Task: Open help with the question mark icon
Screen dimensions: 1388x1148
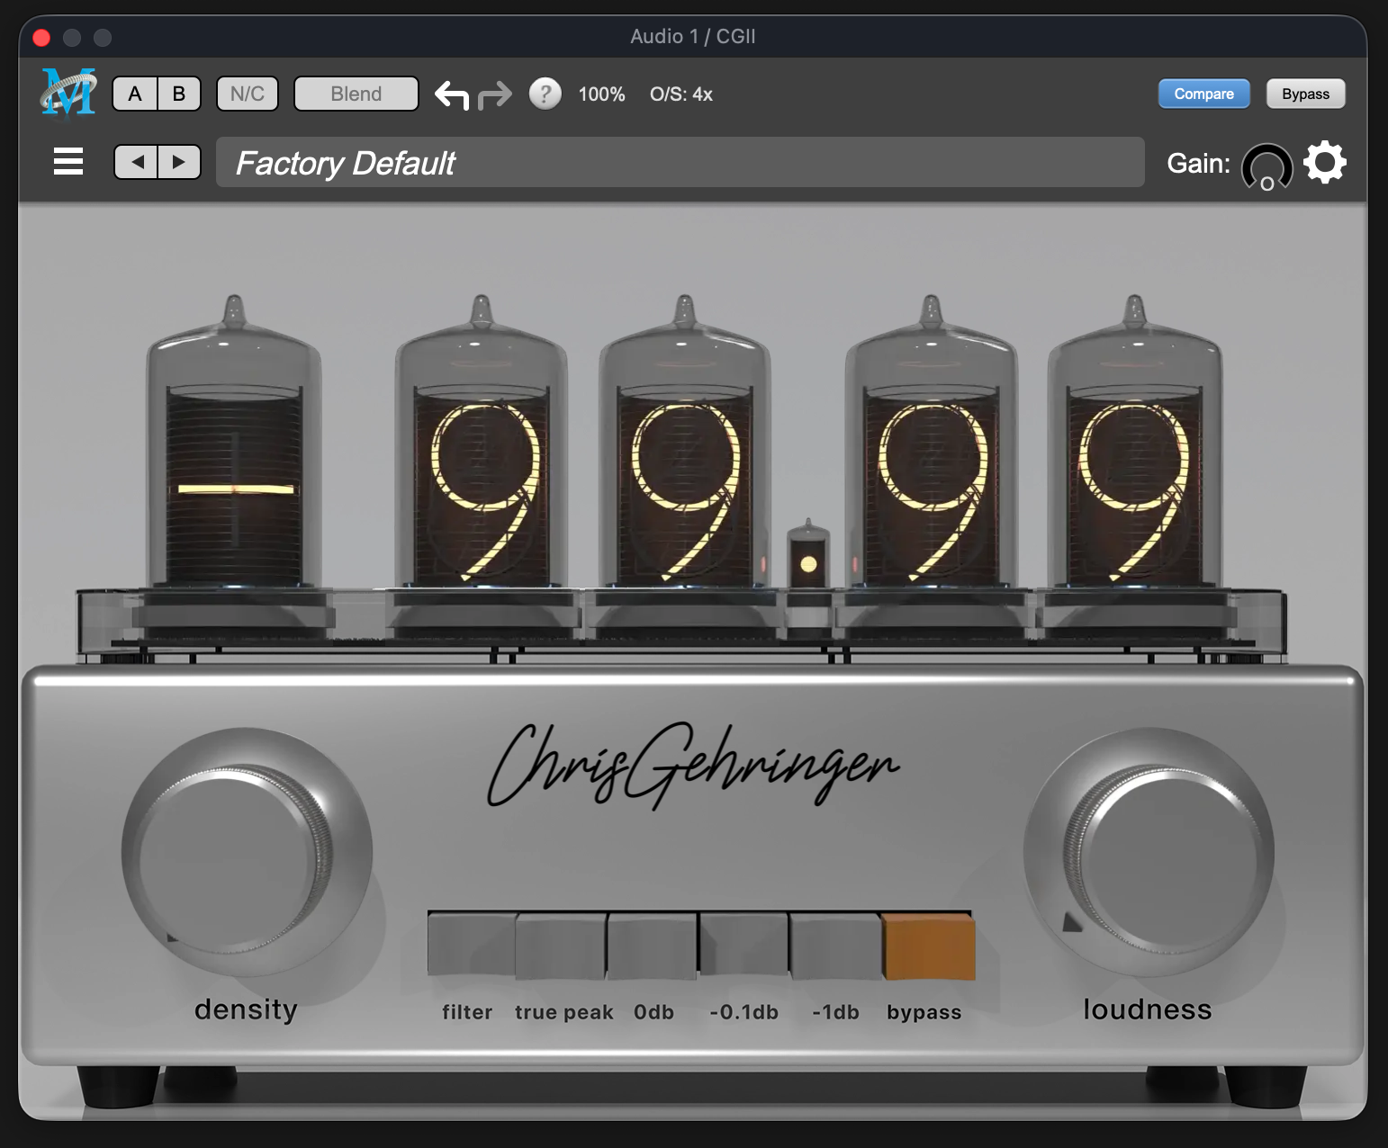Action: (545, 94)
